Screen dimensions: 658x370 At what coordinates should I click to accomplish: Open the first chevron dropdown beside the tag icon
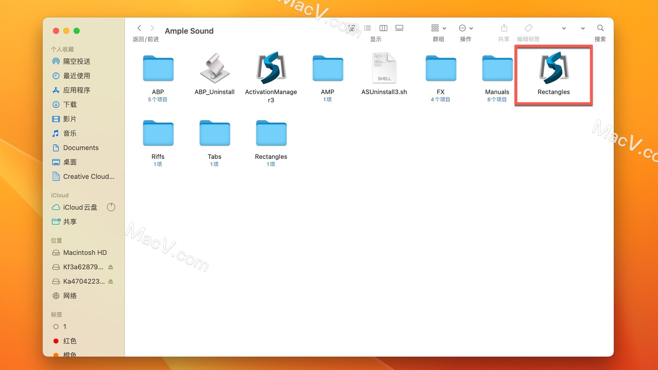tap(564, 28)
